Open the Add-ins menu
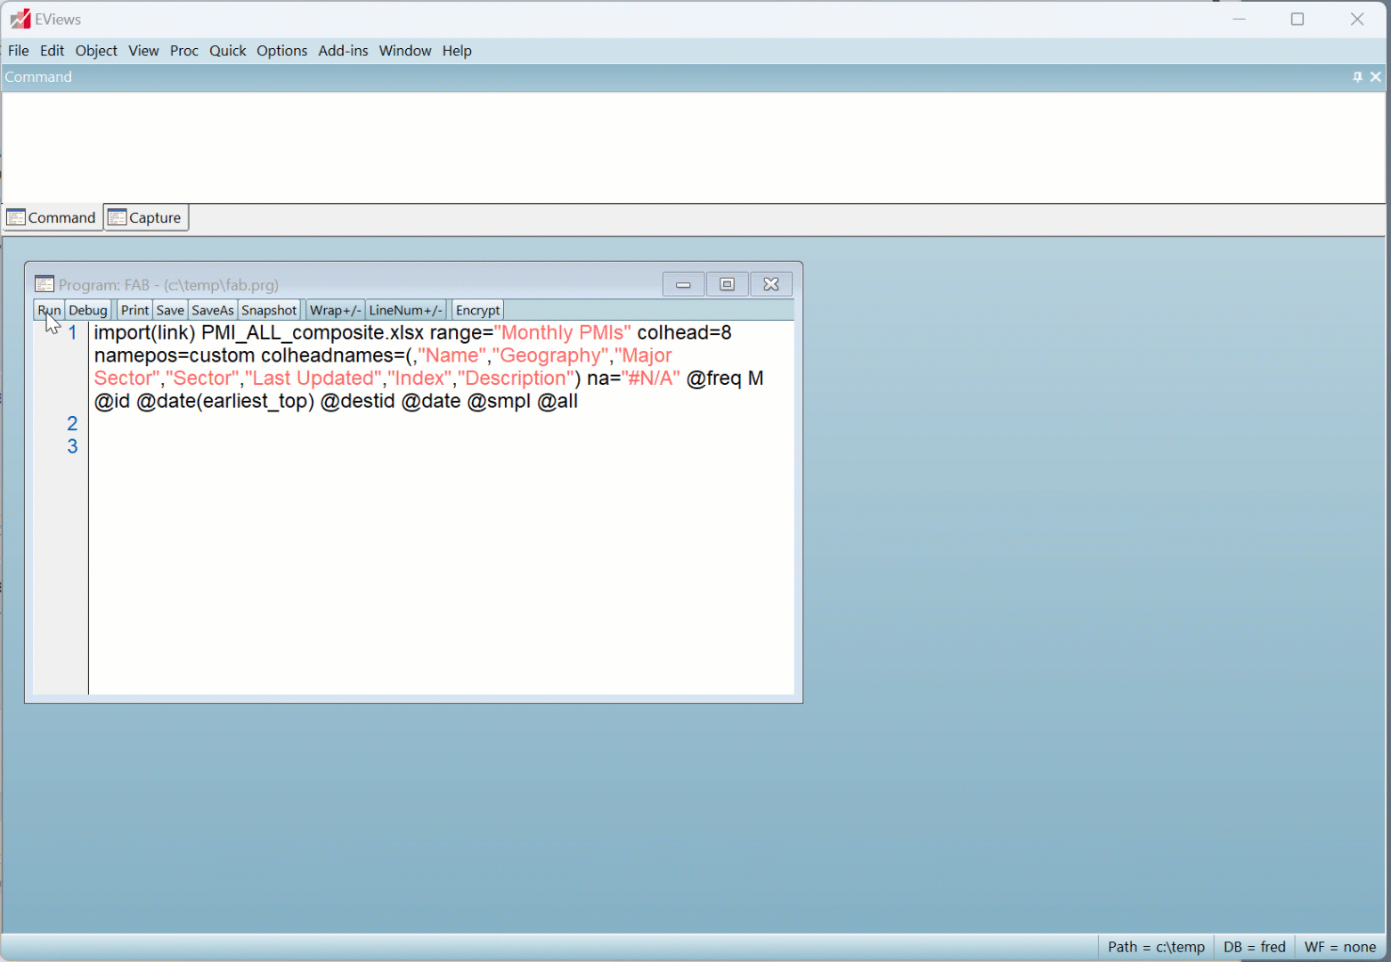 (x=343, y=51)
